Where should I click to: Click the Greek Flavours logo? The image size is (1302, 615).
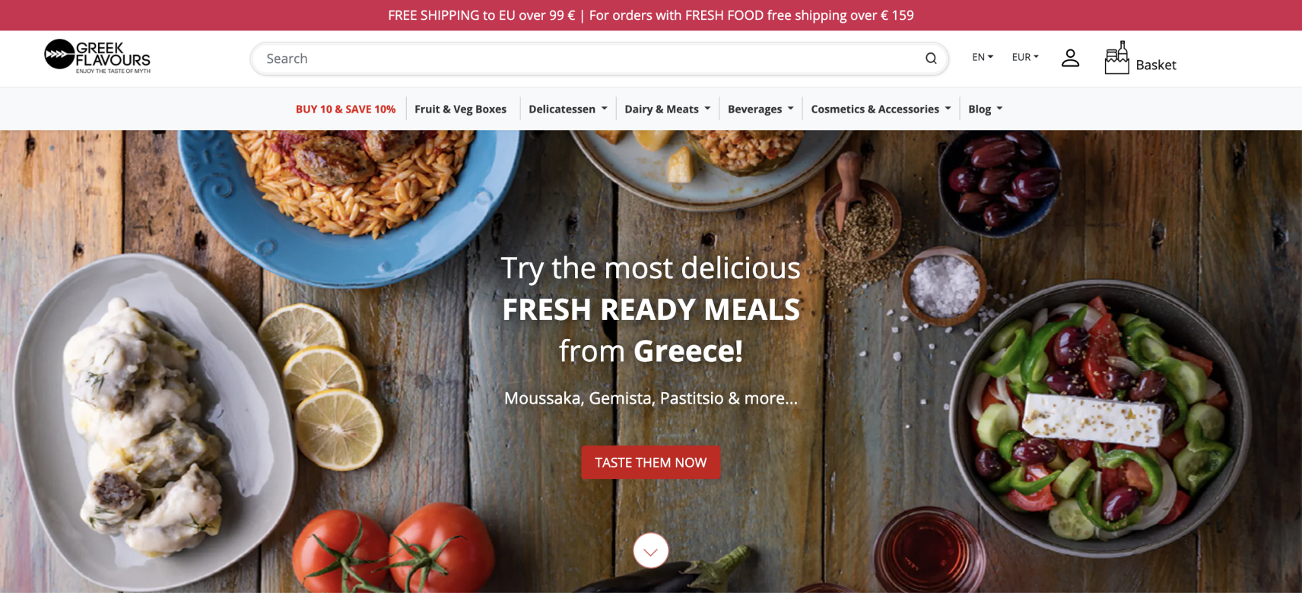tap(97, 56)
